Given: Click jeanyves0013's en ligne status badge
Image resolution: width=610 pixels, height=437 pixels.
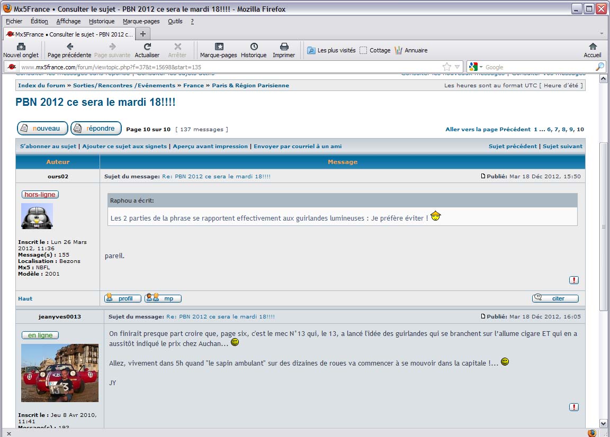Looking at the screenshot, I should click(40, 335).
